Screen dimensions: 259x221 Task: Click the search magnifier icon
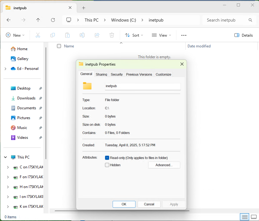pos(250,20)
